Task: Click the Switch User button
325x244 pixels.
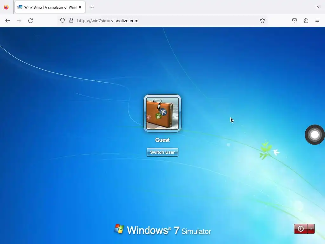Action: 162,152
